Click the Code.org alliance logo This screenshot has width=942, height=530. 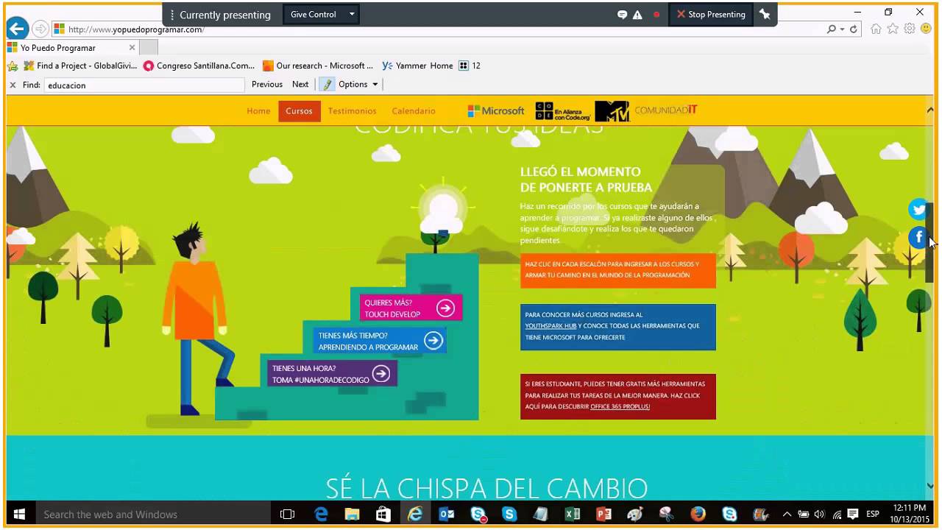click(x=563, y=111)
